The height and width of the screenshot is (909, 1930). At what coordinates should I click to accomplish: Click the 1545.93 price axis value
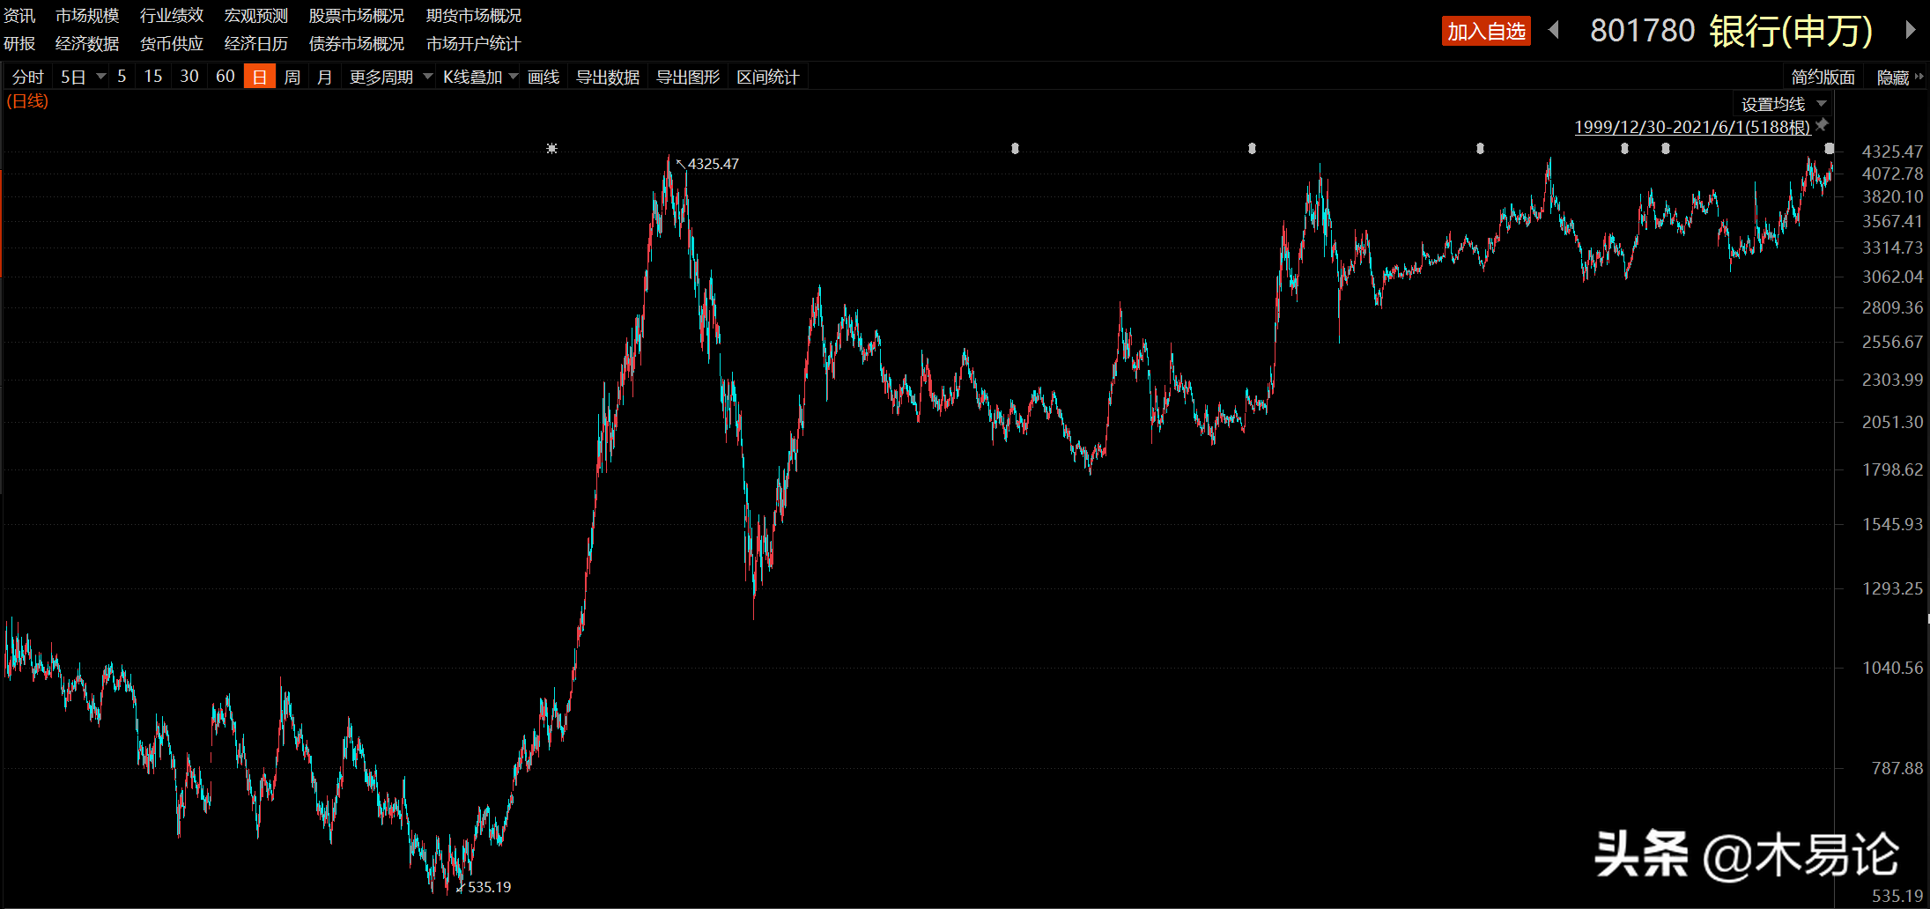1892,524
